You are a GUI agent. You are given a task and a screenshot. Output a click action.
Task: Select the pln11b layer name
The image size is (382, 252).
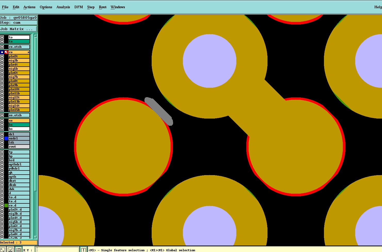(x=19, y=93)
